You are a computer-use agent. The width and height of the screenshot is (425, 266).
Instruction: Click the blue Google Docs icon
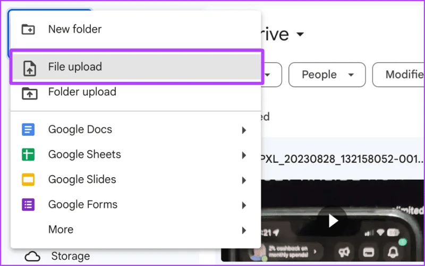28,129
